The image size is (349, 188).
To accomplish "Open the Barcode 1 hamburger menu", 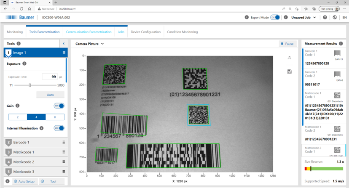I will point(64,142).
